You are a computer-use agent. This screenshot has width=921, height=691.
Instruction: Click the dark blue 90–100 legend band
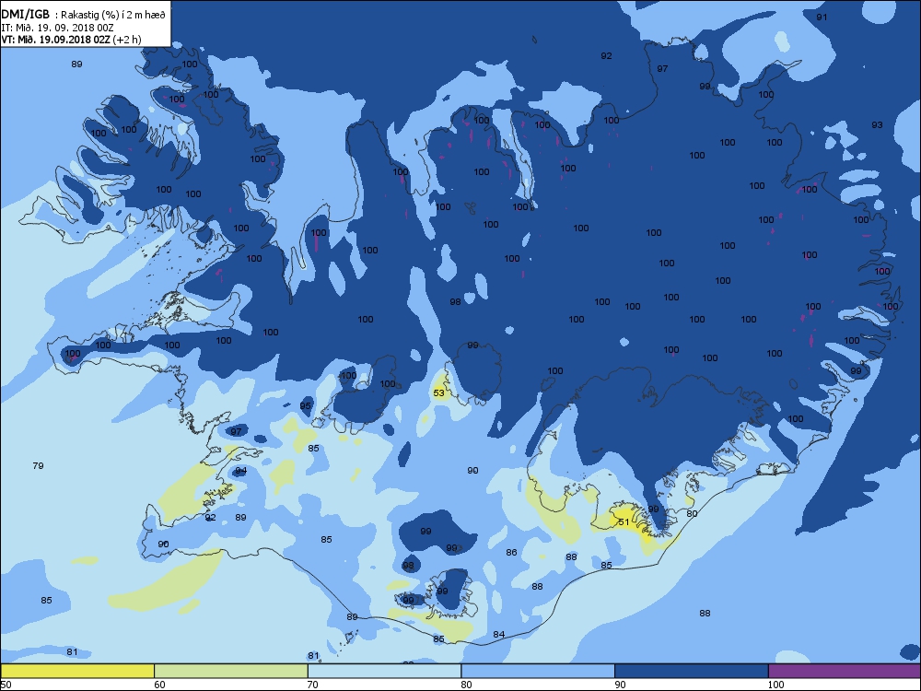point(692,671)
